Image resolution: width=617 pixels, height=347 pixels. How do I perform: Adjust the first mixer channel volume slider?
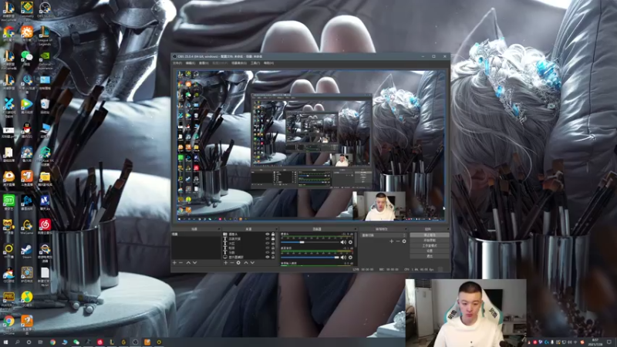[x=310, y=242]
